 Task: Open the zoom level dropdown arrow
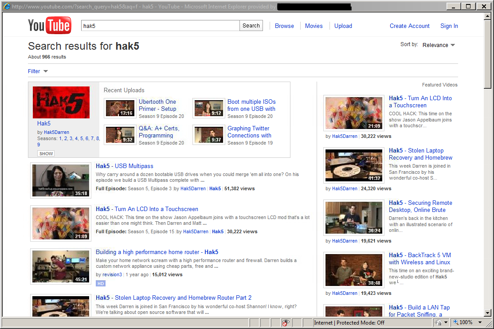point(480,322)
